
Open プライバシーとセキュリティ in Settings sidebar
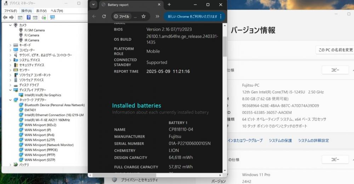pyautogui.click(x=139, y=180)
